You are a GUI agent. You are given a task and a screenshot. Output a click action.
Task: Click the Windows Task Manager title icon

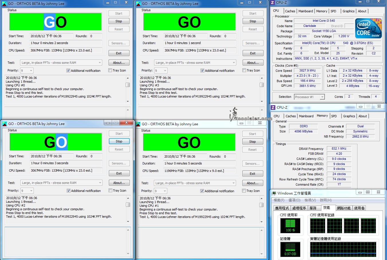(274, 193)
